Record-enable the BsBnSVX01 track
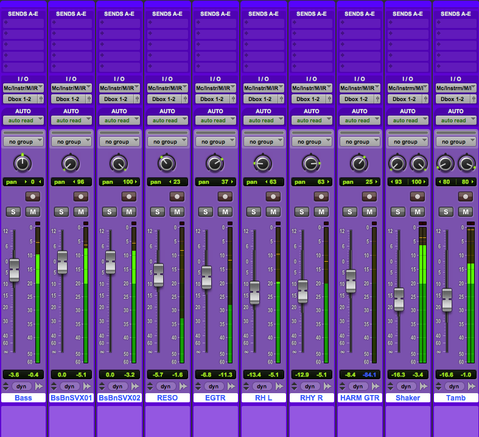The width and height of the screenshot is (479, 437). coord(81,197)
